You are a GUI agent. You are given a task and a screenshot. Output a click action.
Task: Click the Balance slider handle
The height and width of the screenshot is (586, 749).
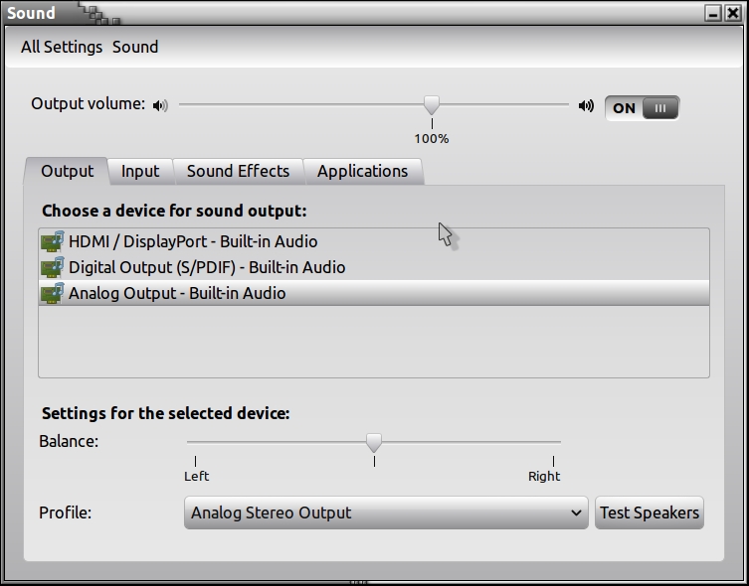[x=374, y=442]
